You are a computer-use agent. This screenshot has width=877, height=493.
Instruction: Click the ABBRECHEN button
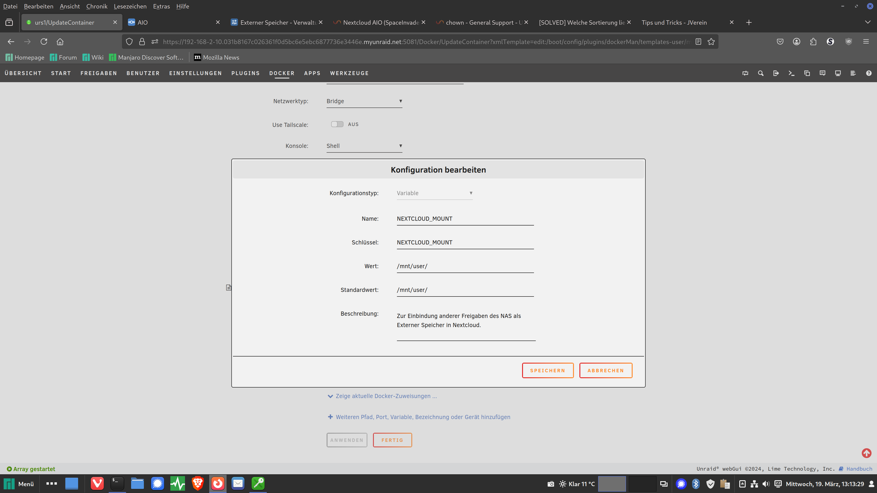coord(606,371)
